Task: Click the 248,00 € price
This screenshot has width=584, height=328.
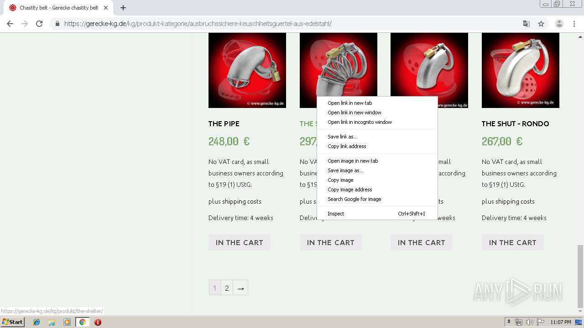Action: point(229,141)
